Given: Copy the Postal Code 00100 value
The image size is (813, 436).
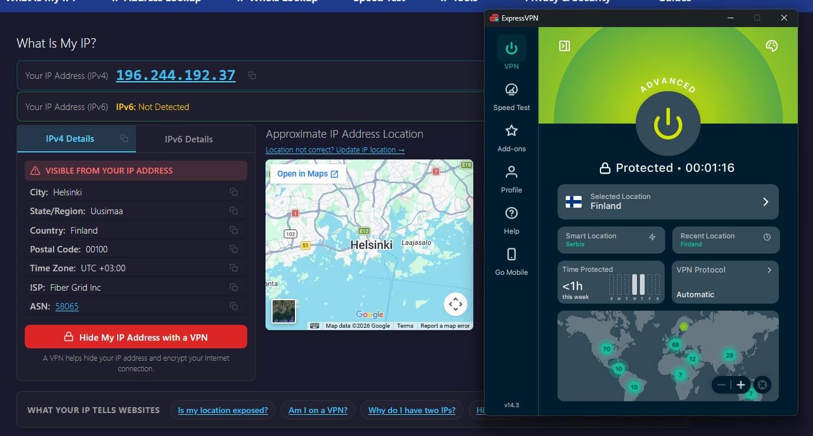Looking at the screenshot, I should pyautogui.click(x=234, y=249).
